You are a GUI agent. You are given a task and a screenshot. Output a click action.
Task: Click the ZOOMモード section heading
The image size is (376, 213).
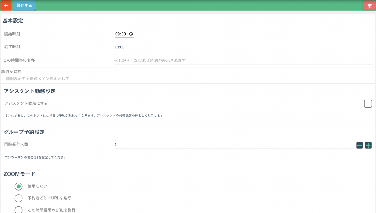point(19,174)
